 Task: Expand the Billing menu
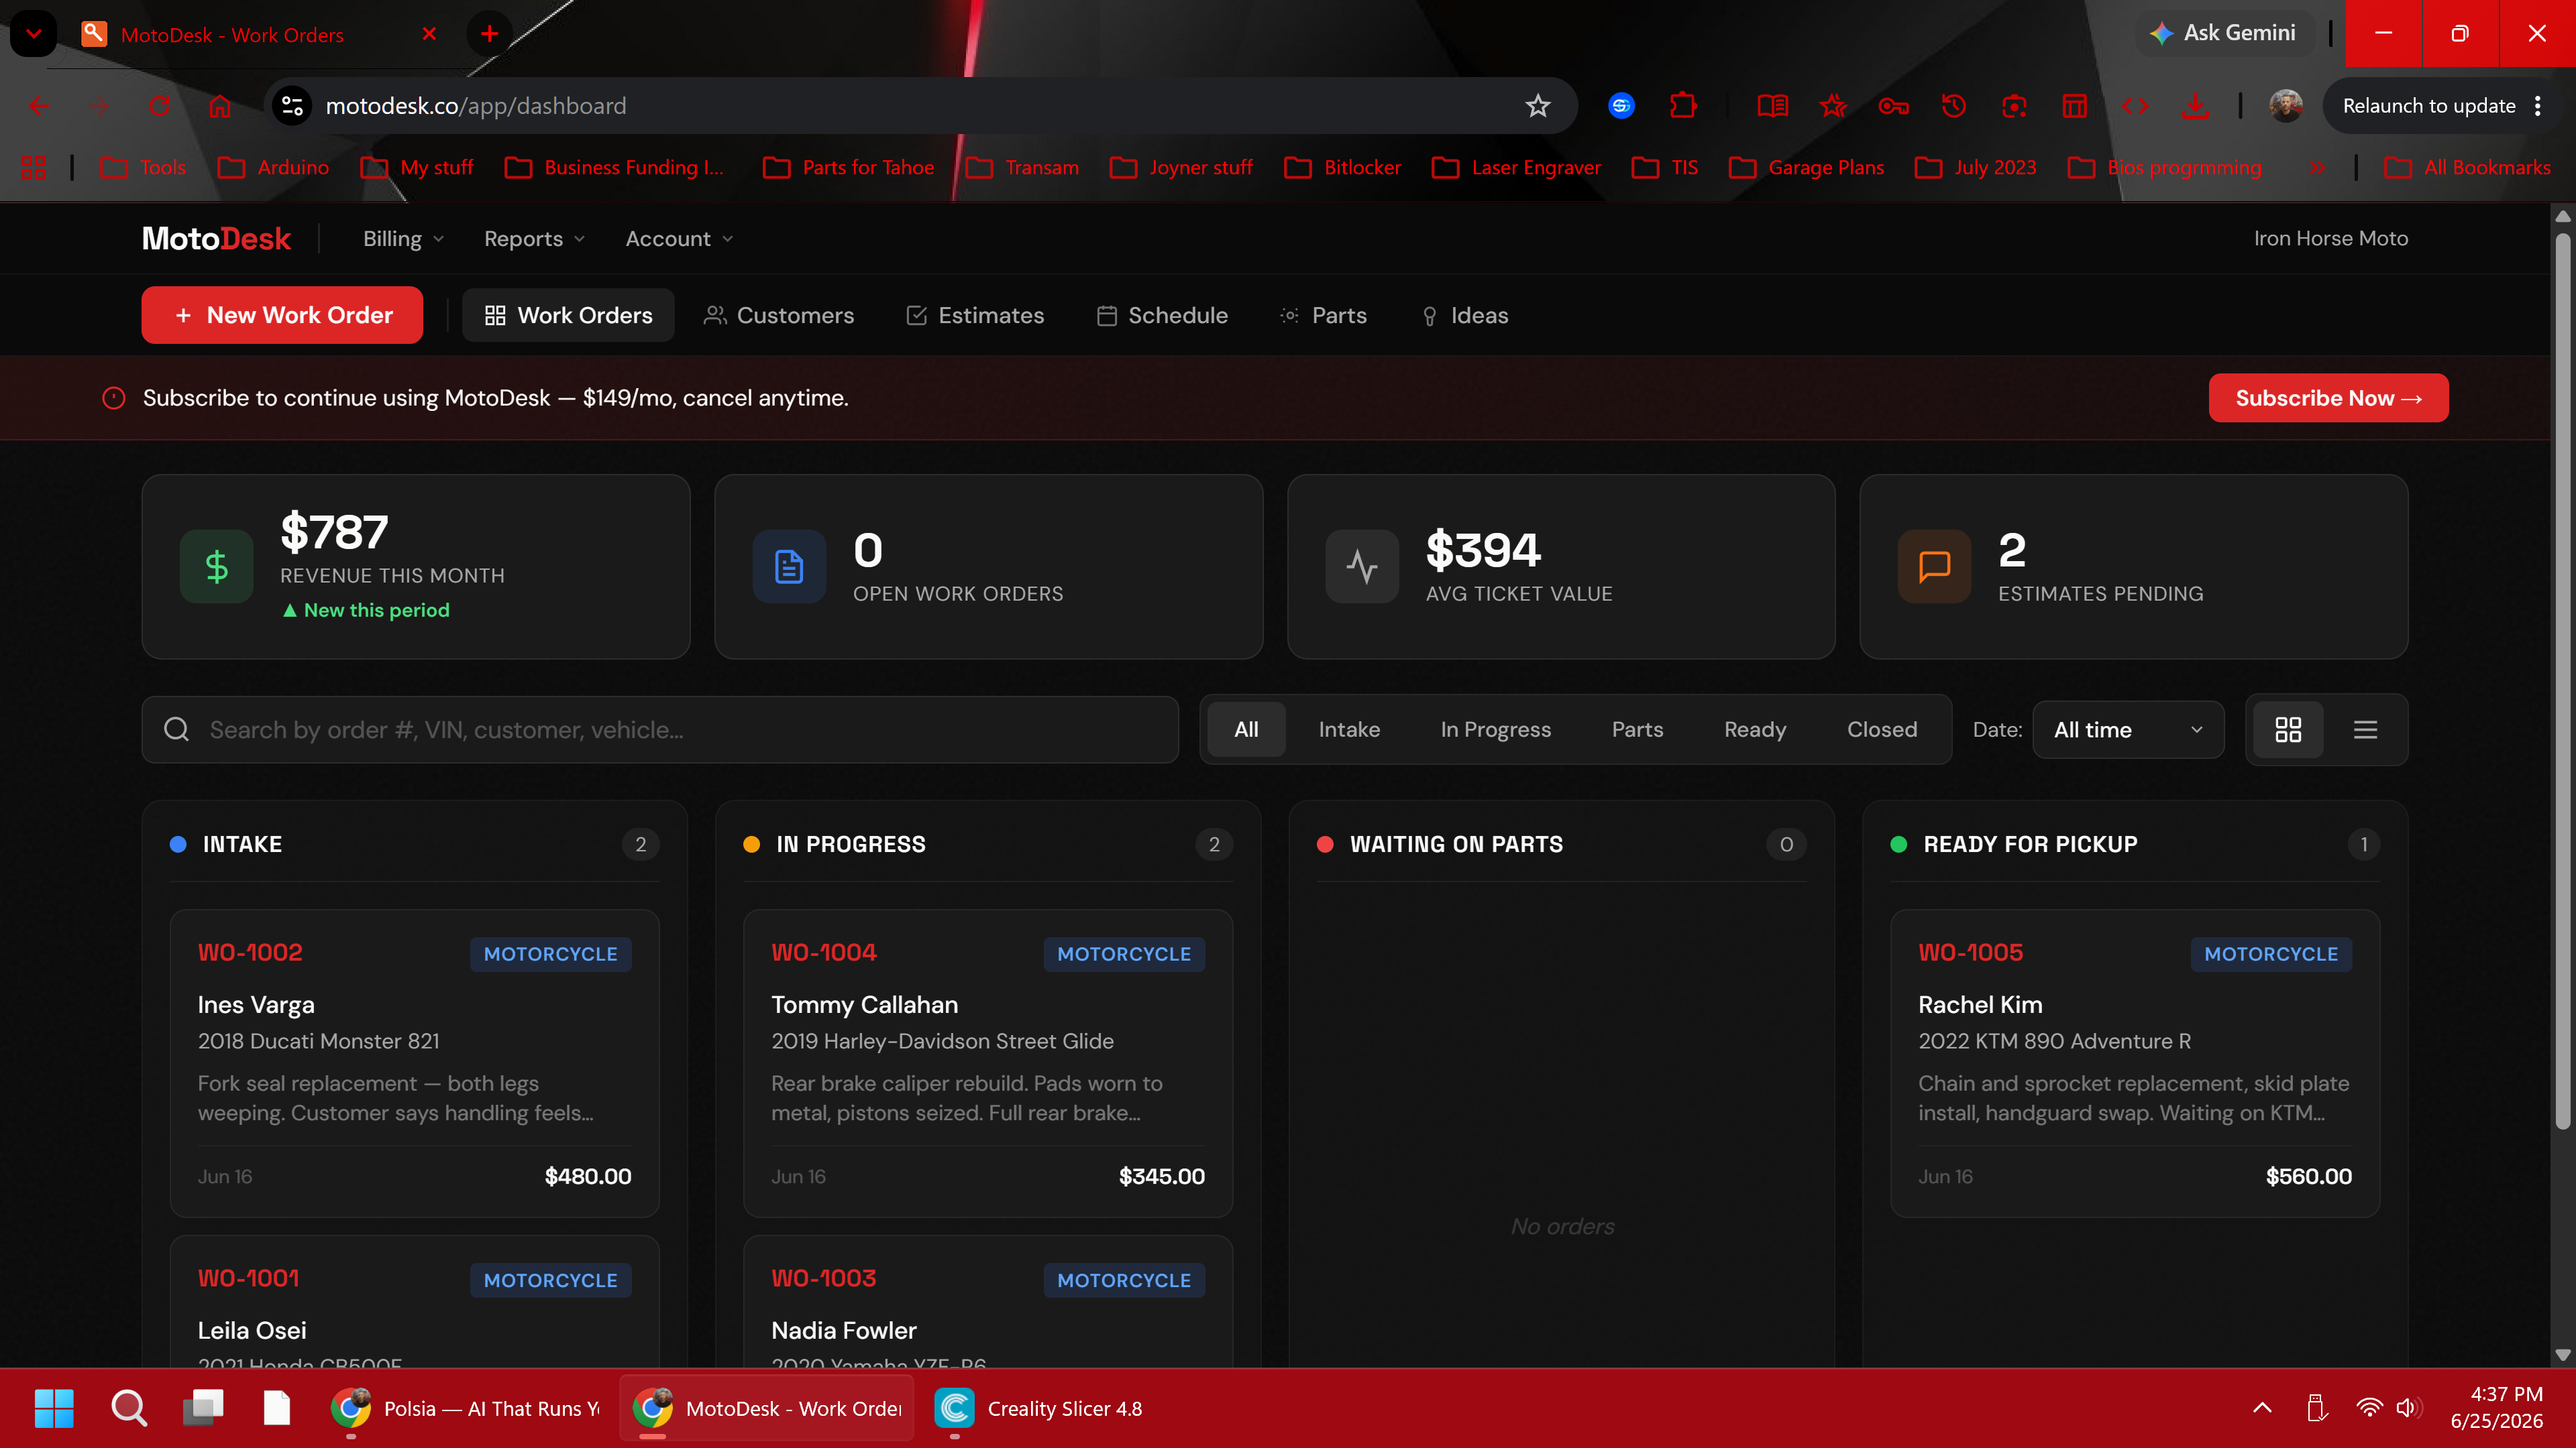pyautogui.click(x=403, y=239)
